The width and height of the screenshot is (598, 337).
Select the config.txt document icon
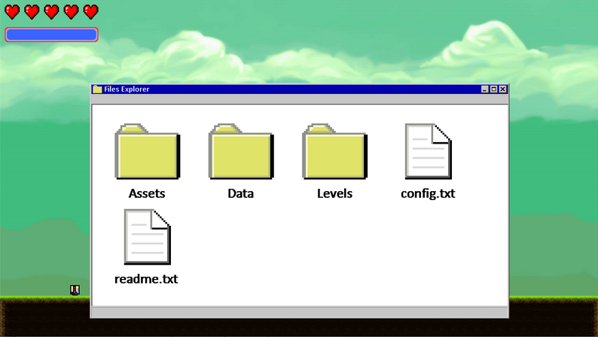429,151
